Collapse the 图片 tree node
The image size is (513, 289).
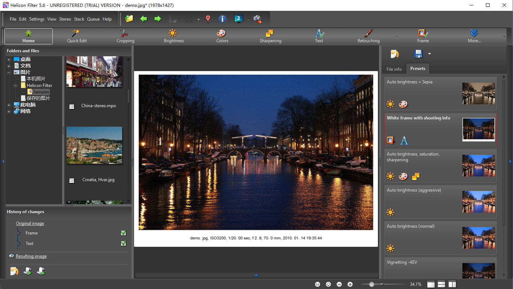pyautogui.click(x=9, y=73)
